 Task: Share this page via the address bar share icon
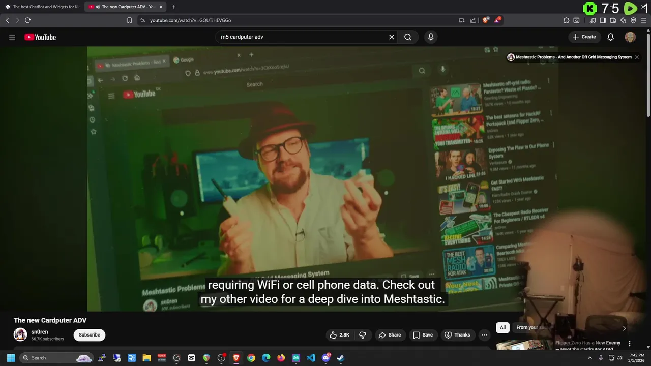pos(473,20)
